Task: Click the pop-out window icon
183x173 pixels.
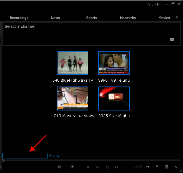Action: coord(166,167)
